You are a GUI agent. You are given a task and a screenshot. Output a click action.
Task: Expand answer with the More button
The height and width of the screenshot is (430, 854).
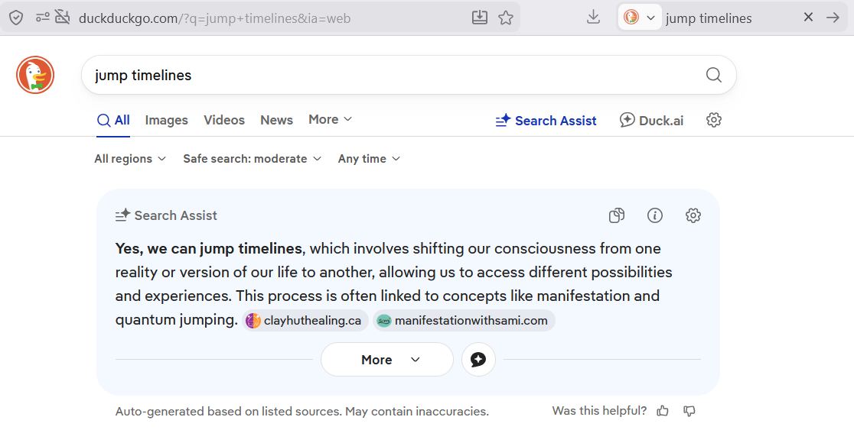click(387, 359)
